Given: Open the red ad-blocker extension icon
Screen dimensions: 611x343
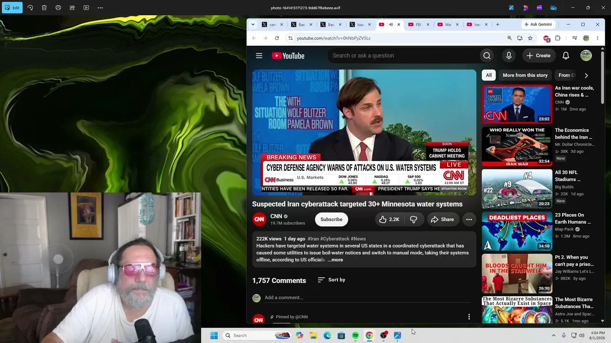Looking at the screenshot, I should pyautogui.click(x=547, y=38).
